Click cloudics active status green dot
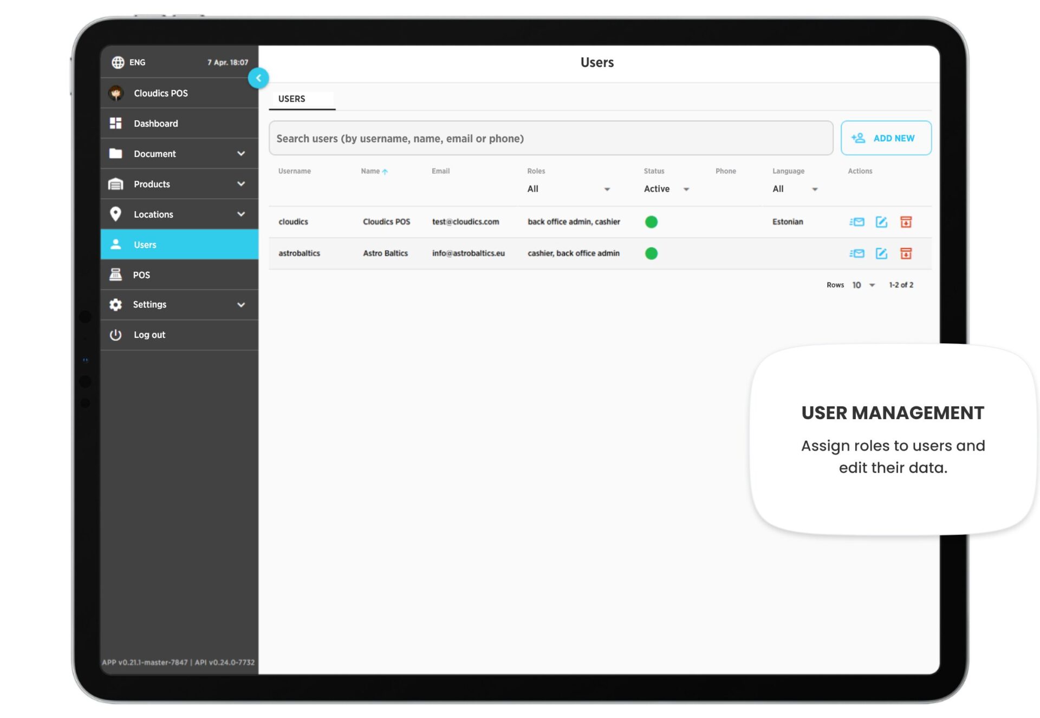 (x=651, y=222)
